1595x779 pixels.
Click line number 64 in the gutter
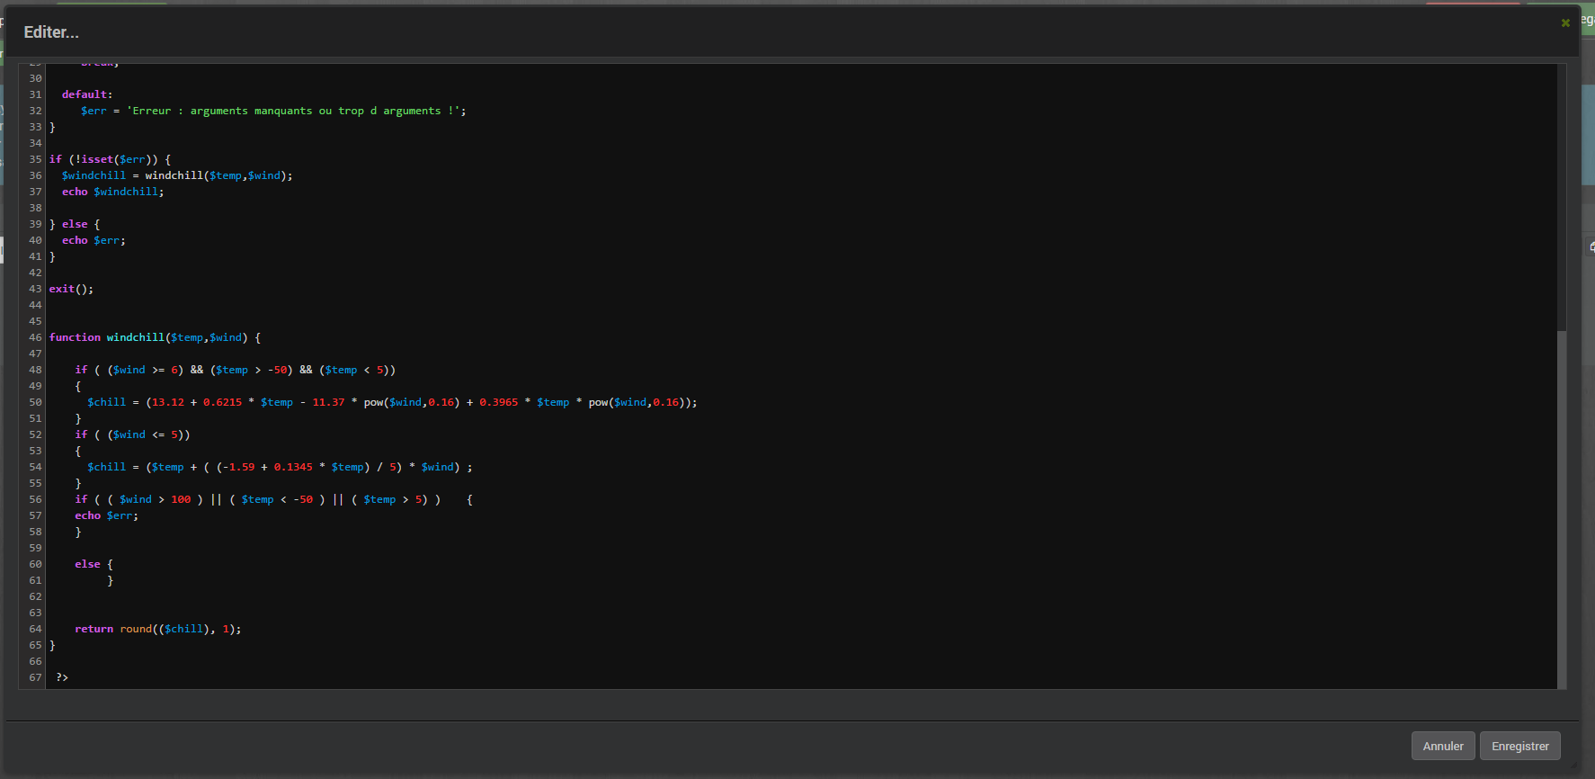click(35, 629)
